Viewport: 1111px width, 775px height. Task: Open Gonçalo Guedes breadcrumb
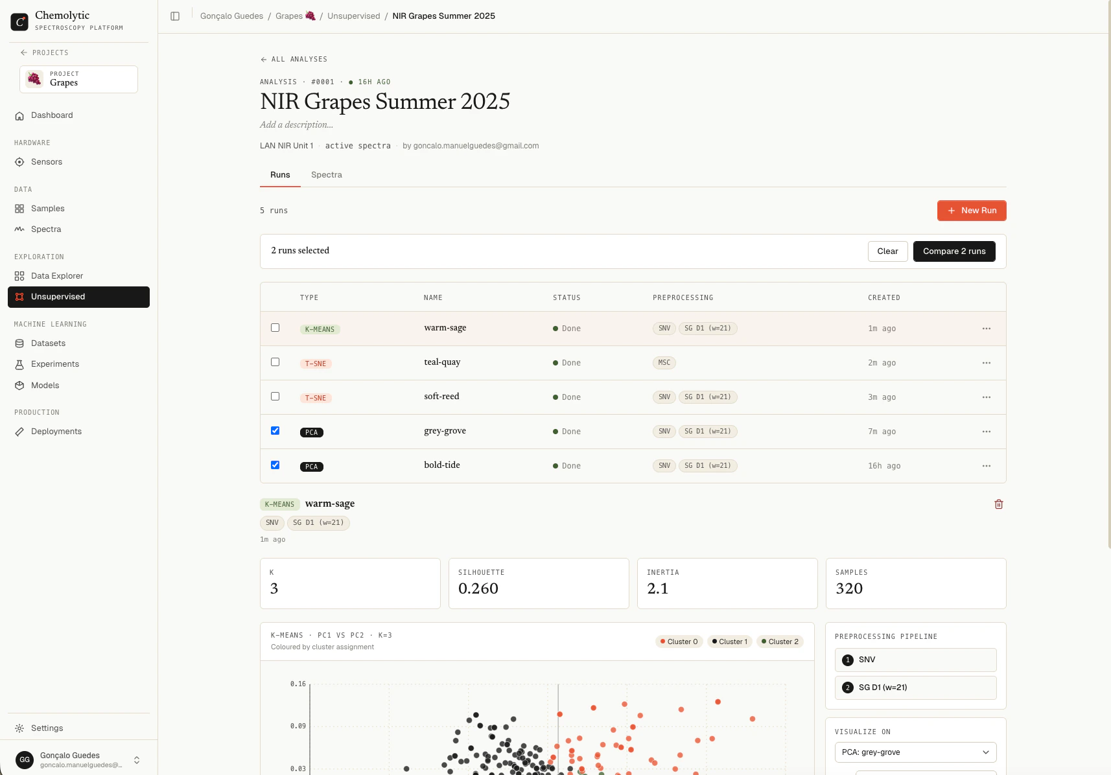[x=231, y=16]
